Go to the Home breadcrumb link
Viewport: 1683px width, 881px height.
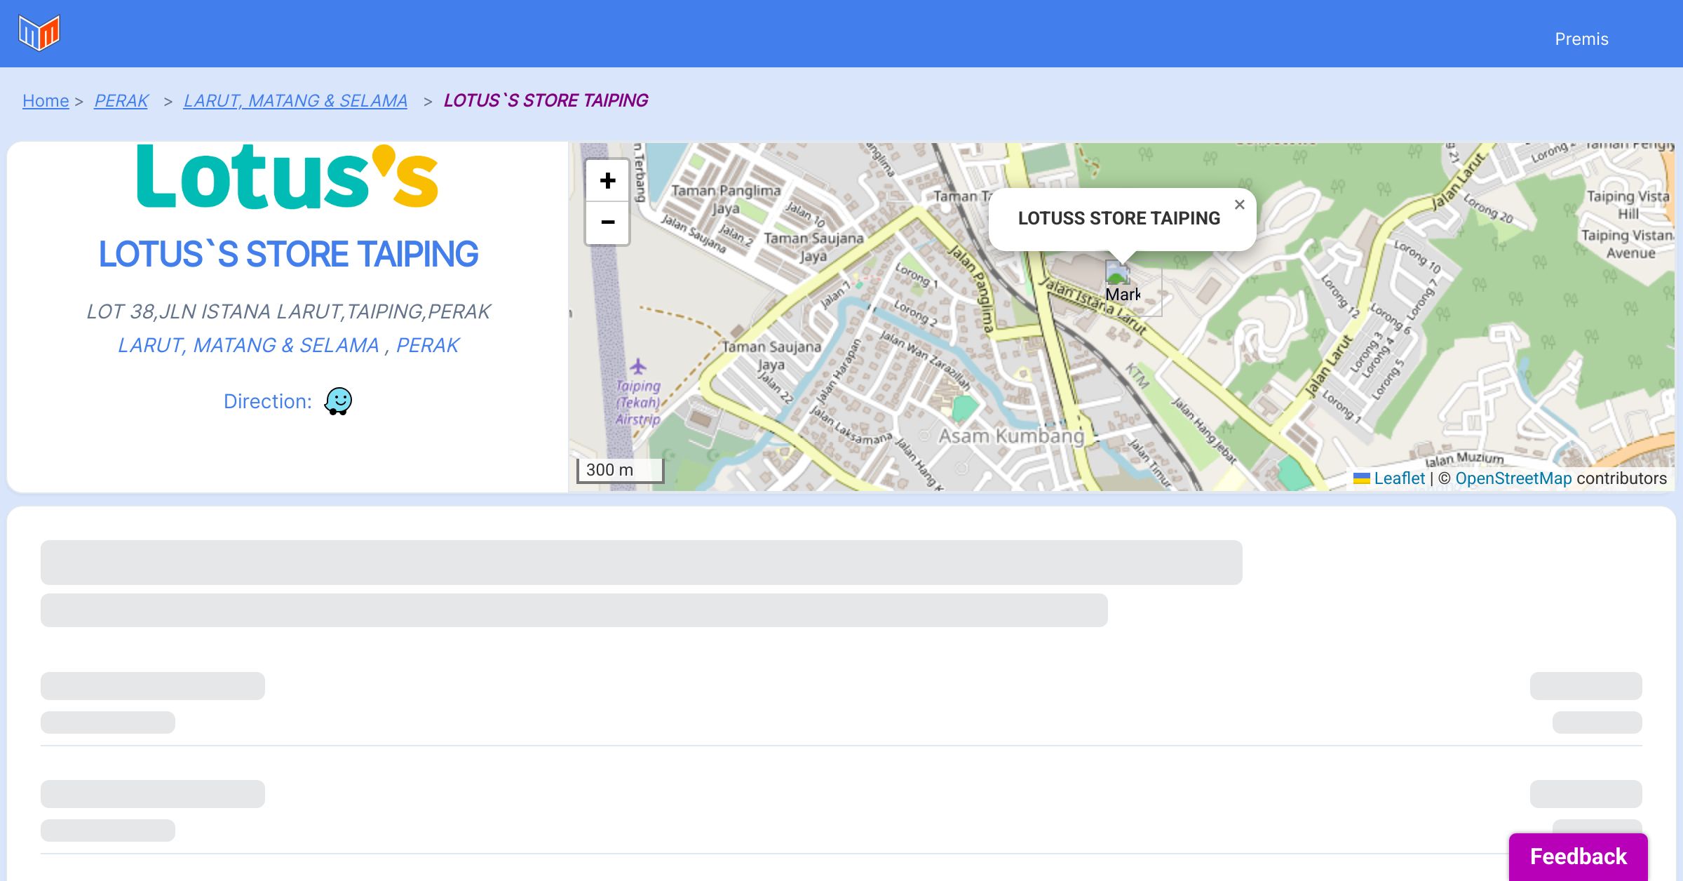point(46,101)
